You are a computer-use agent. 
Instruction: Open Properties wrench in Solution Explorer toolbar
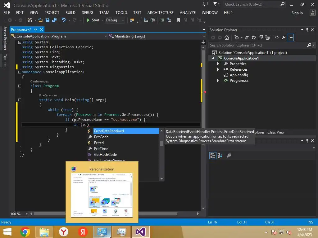284,37
